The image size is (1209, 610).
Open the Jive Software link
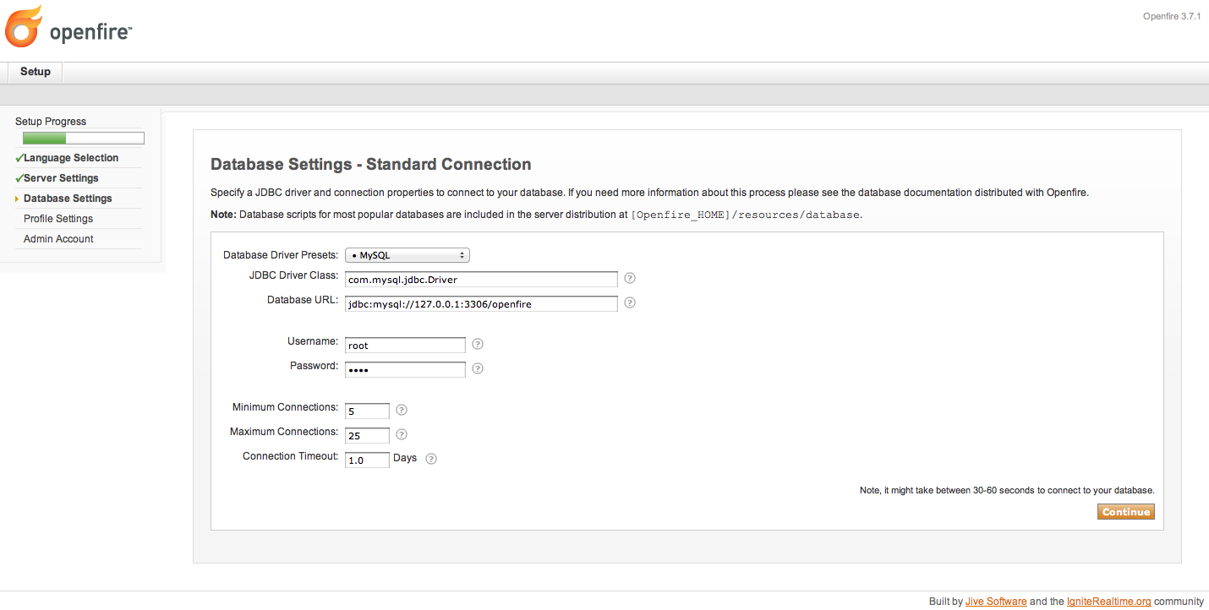click(x=996, y=602)
